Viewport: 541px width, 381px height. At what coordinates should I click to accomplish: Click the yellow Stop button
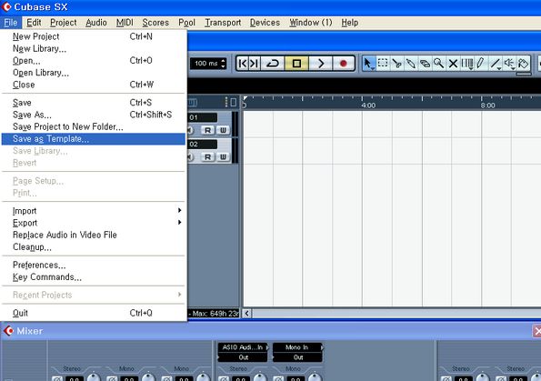pyautogui.click(x=296, y=63)
